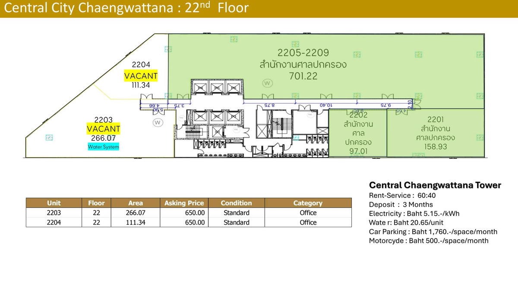Viewport: 518px width, 291px height.
Task: Select the Asking Price header cell
Action: [184, 203]
